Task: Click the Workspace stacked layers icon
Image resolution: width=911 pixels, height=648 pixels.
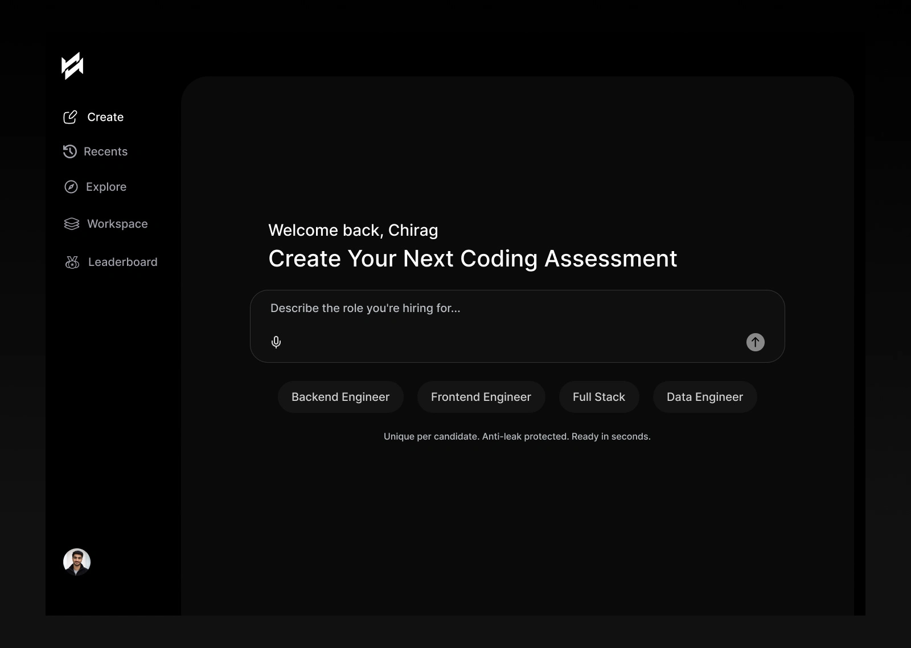Action: [72, 224]
